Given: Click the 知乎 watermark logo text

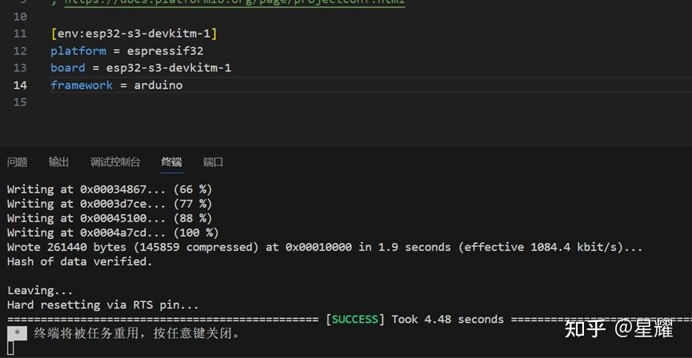Looking at the screenshot, I should pos(583,328).
